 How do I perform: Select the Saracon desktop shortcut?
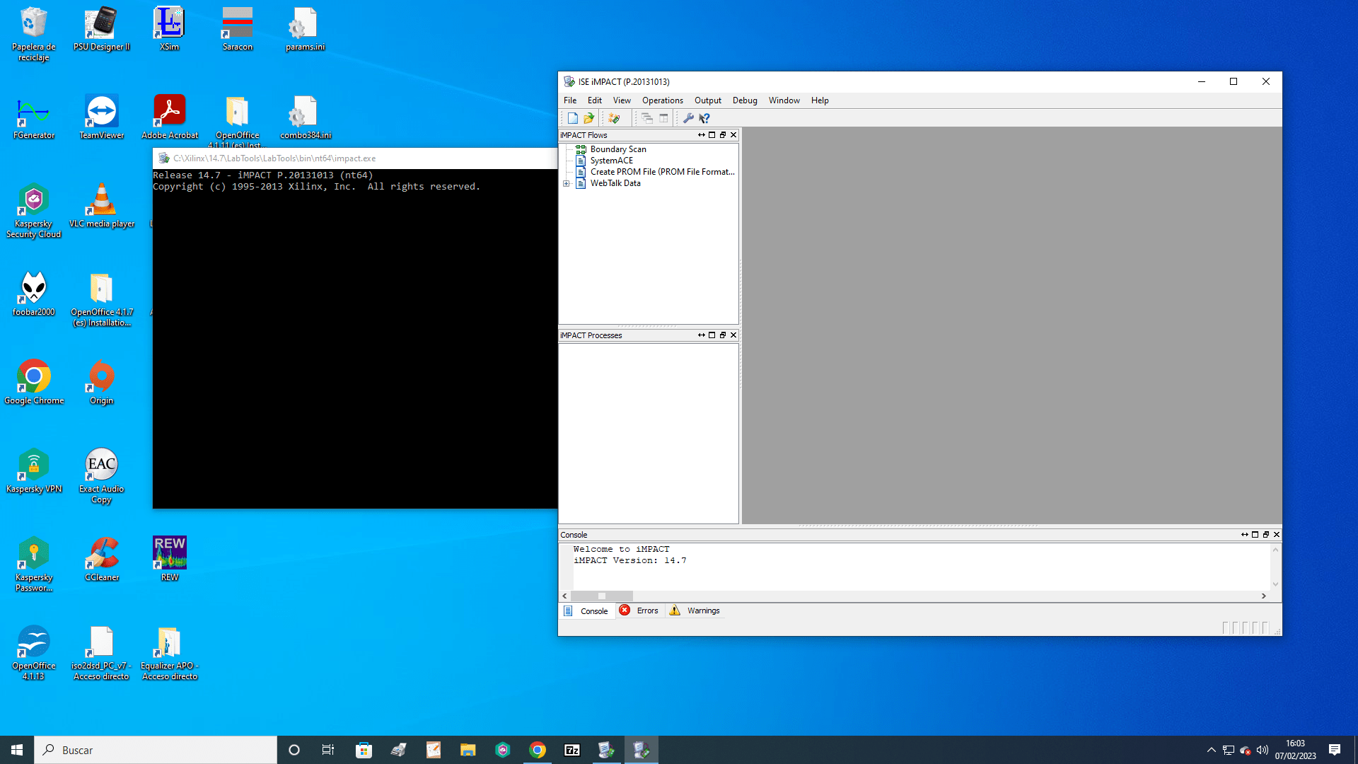click(x=238, y=29)
